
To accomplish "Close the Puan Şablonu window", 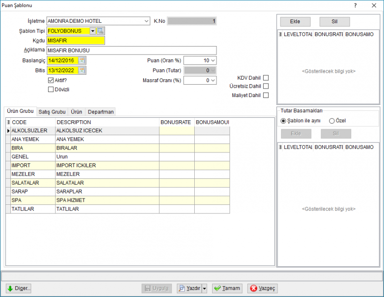I will pos(374,5).
